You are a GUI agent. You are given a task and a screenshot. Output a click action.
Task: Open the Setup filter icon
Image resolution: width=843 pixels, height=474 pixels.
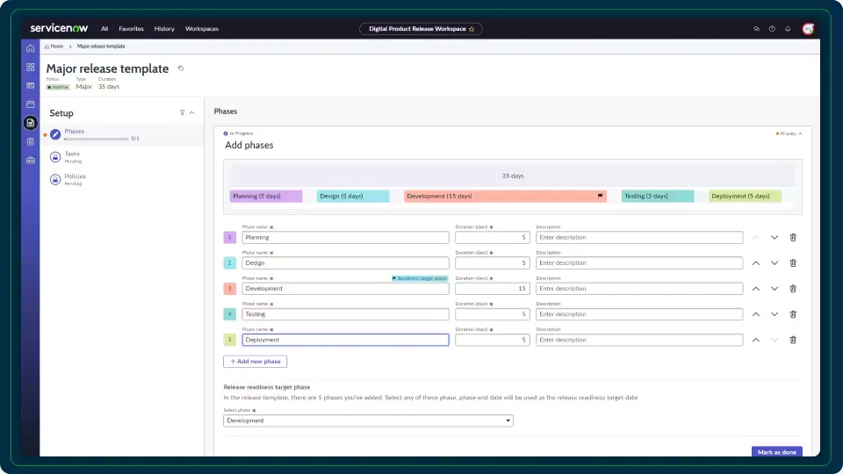[183, 113]
